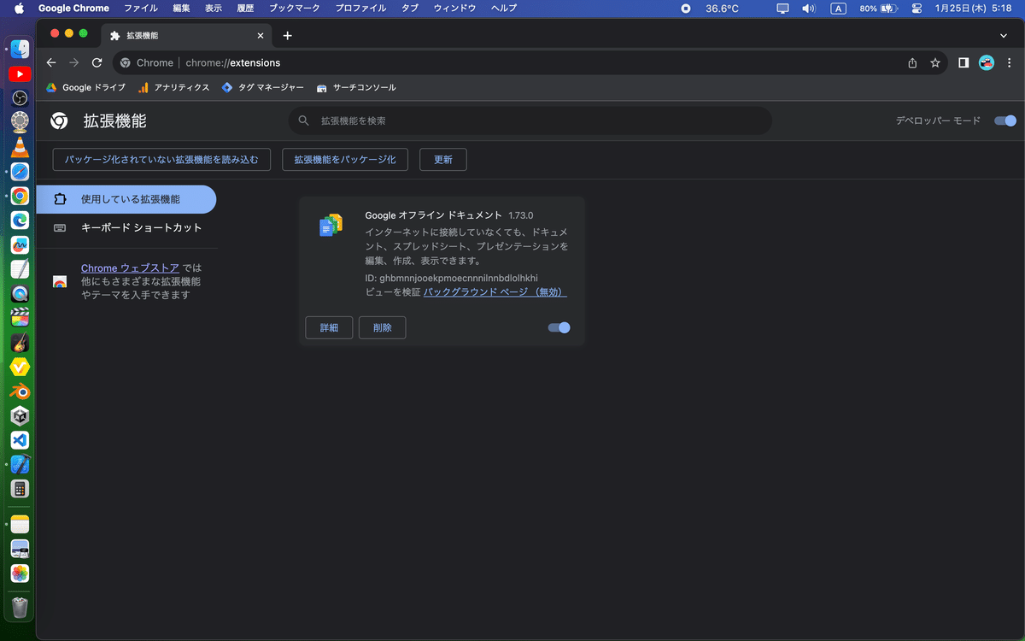Open Finder from the dock
The width and height of the screenshot is (1025, 641).
[x=20, y=50]
